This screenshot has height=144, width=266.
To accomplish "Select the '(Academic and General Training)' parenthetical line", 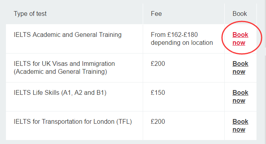I will click(60, 72).
